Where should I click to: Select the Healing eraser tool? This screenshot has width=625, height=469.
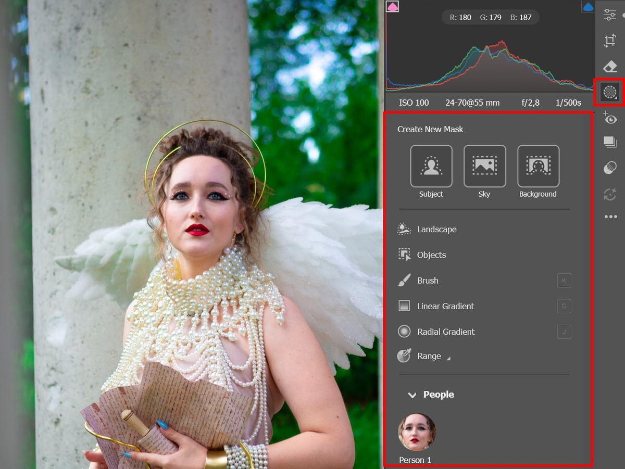[x=610, y=67]
